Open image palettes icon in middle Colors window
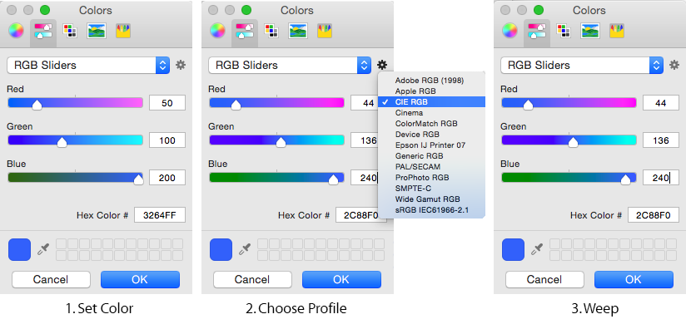Screen dimensions: 686x324 298,31
